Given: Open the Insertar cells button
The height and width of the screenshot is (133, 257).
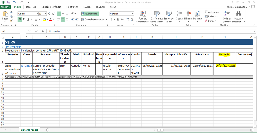Looking at the screenshot, I should pyautogui.click(x=180, y=16).
